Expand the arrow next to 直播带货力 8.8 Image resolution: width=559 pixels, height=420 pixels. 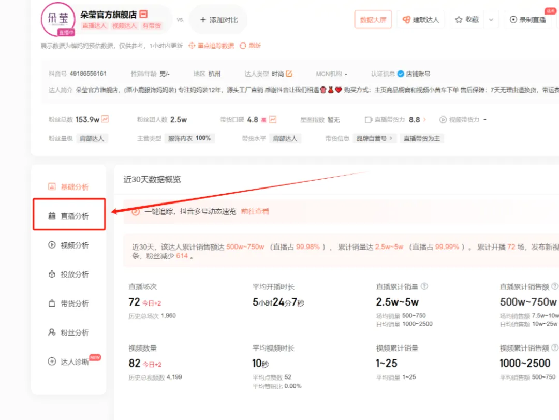[x=424, y=120]
